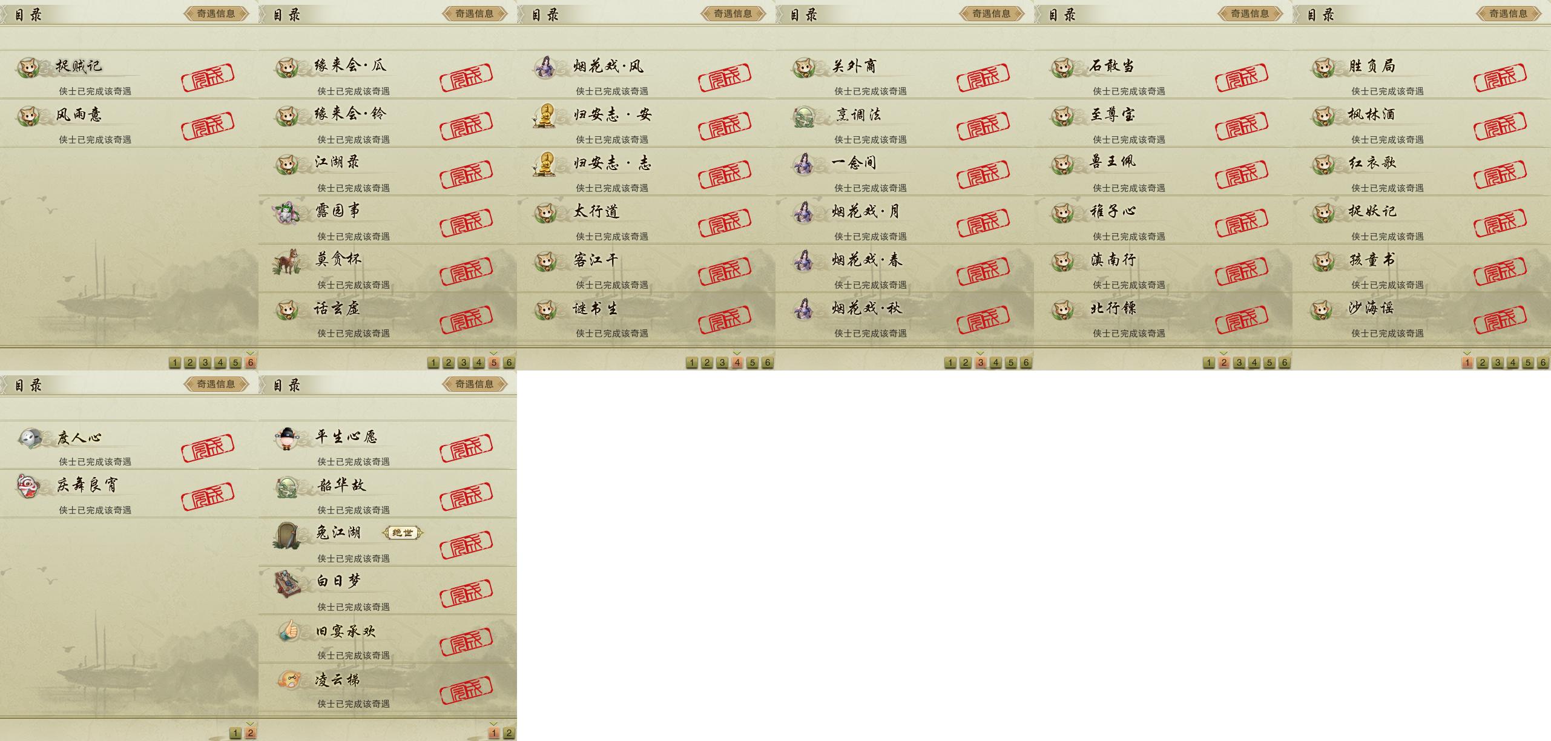
Task: Go to page 3 in 捉贼记 panel
Action: point(205,363)
